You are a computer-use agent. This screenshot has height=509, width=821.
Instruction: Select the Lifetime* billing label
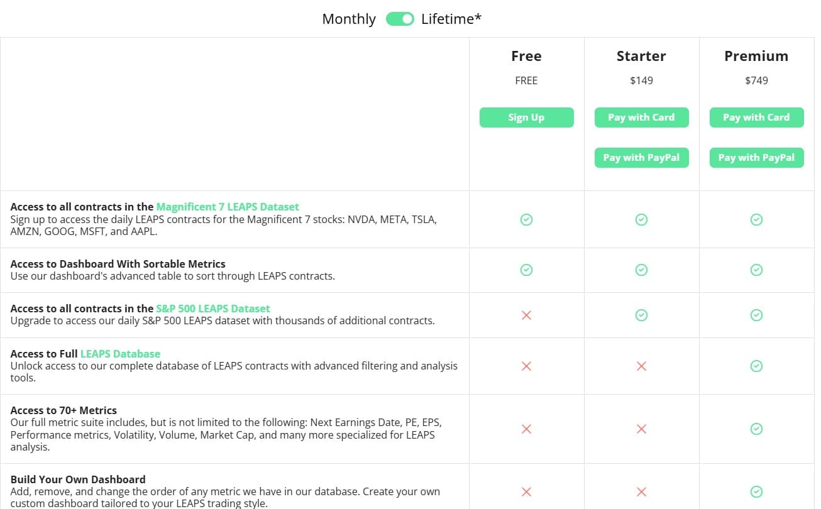click(x=450, y=19)
